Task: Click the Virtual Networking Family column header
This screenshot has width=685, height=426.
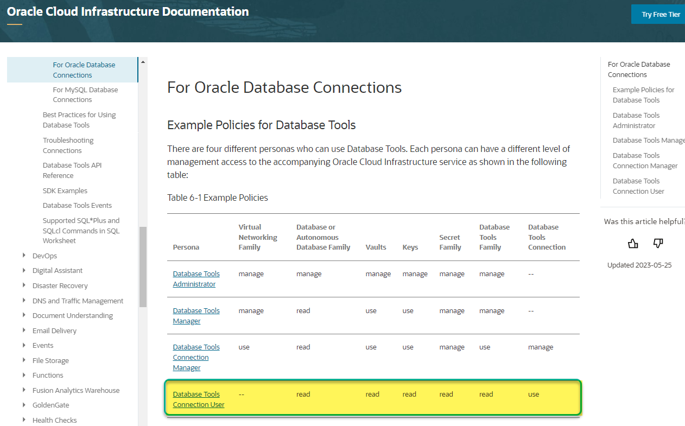Action: click(258, 237)
